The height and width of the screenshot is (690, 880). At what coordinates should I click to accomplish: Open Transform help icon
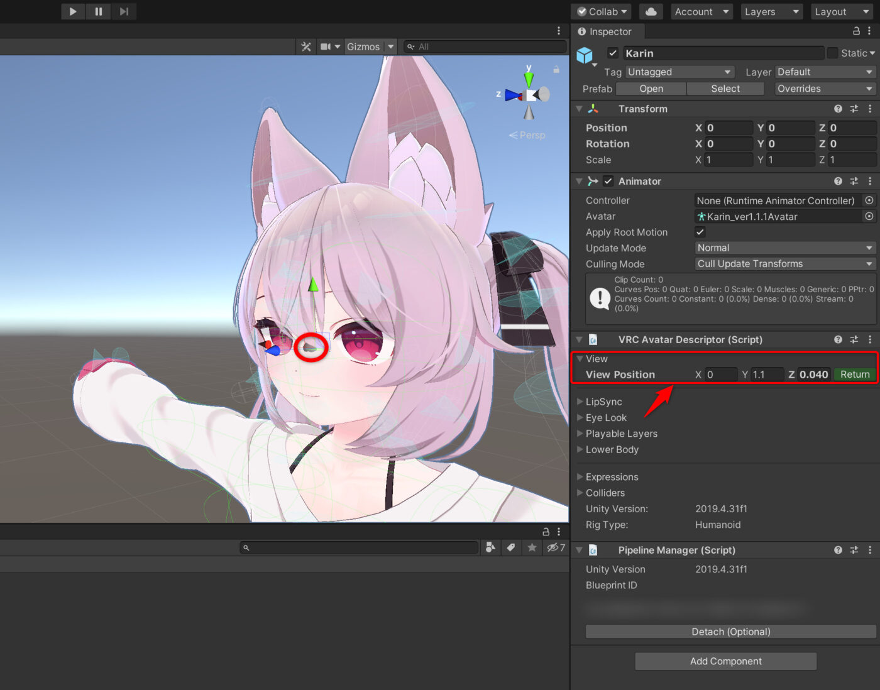click(838, 109)
